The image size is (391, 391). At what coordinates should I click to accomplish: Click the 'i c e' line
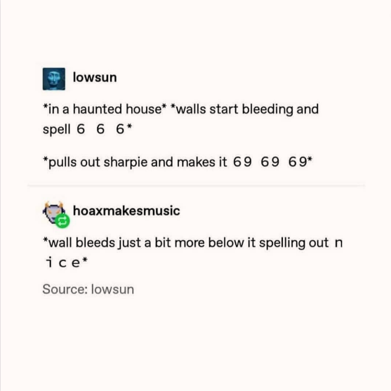click(66, 263)
